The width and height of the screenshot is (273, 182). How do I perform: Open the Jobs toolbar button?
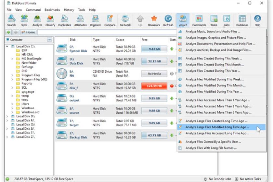tap(227, 21)
